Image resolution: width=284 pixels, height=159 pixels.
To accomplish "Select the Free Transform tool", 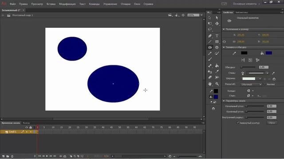I will click(210, 23).
